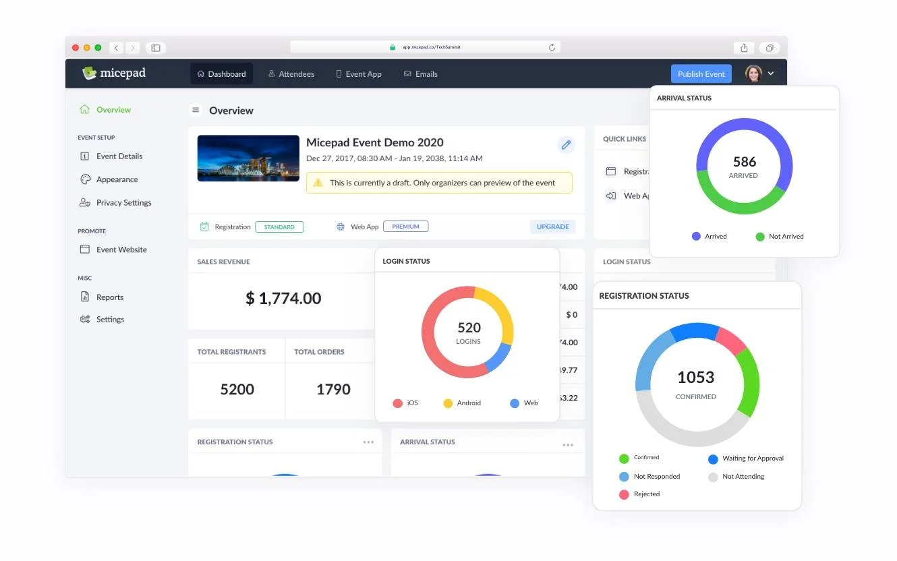Viewport: 897px width, 561px height.
Task: Open the Registration Status card options menu
Action: click(x=368, y=442)
